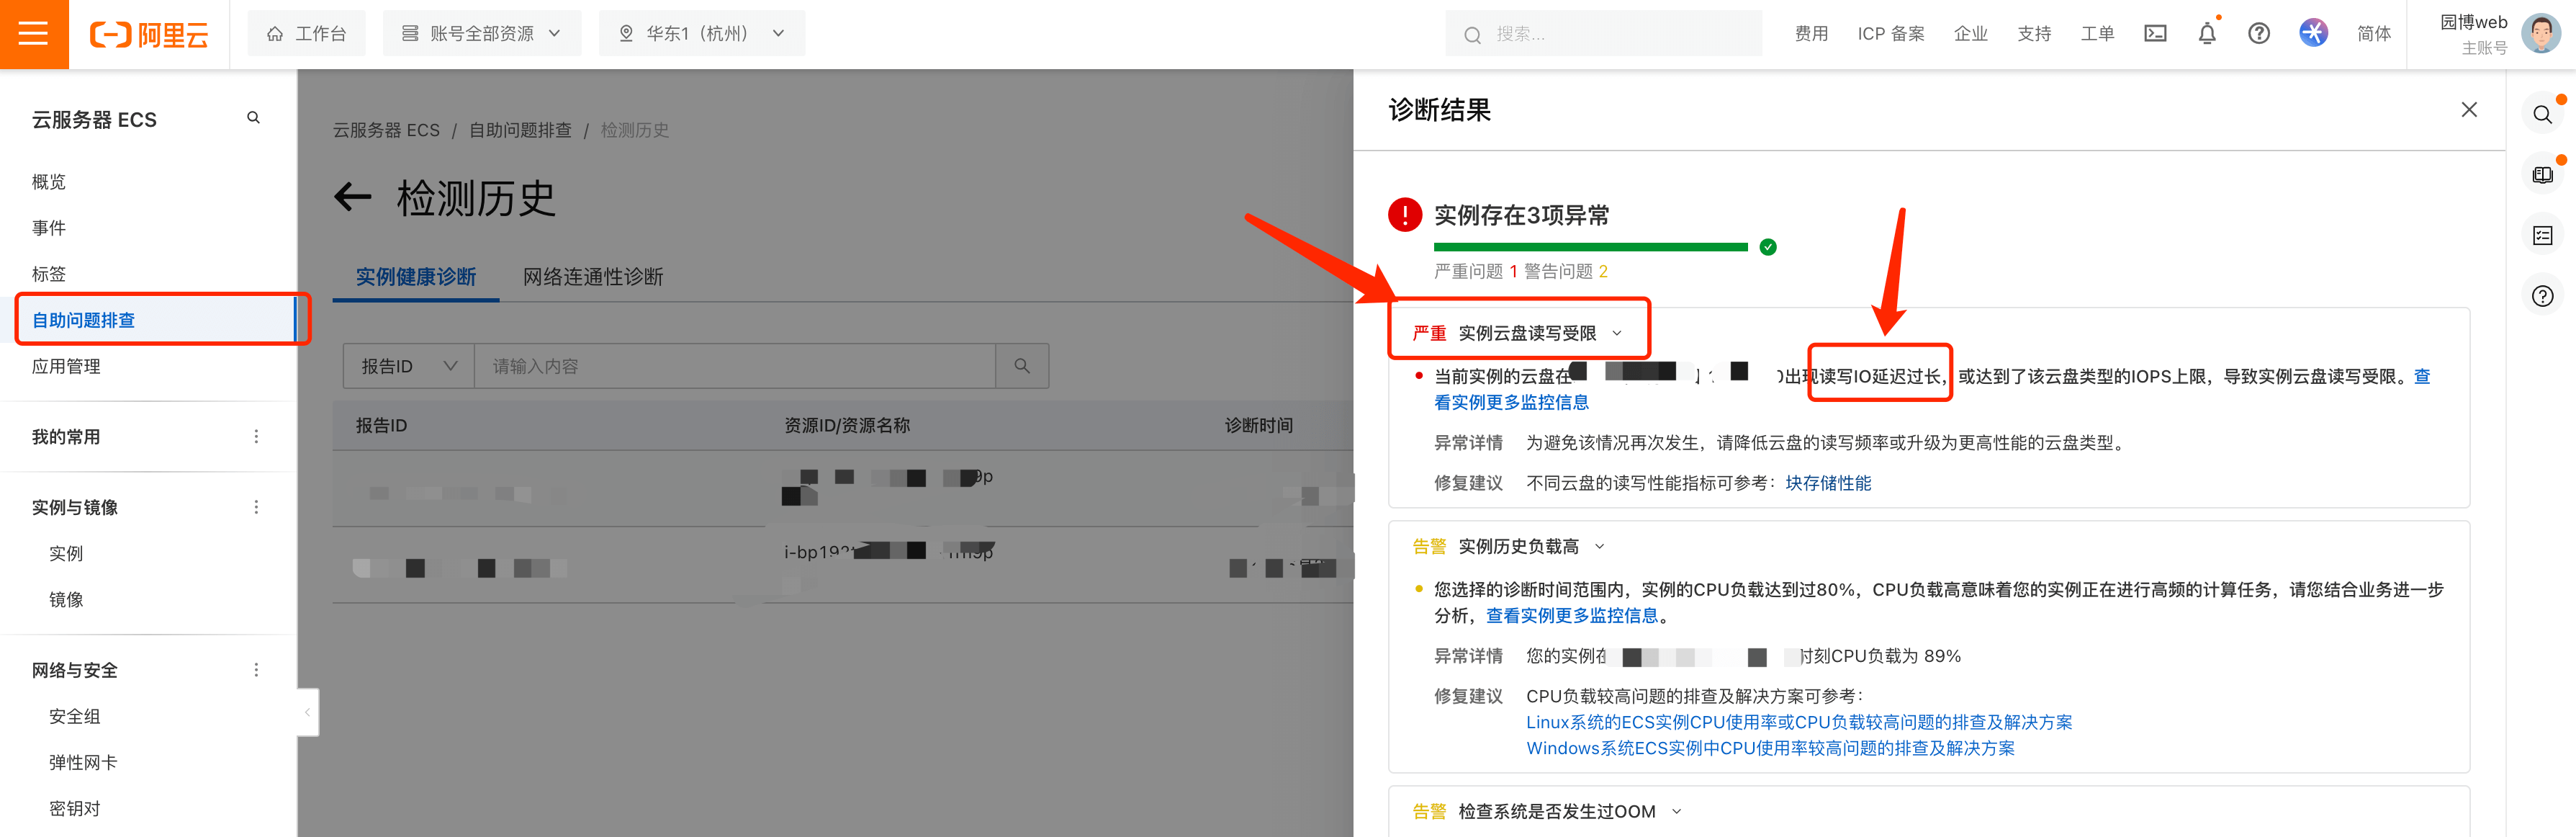The height and width of the screenshot is (837, 2576).
Task: Click the ECS sidebar search magnifier
Action: tap(253, 118)
